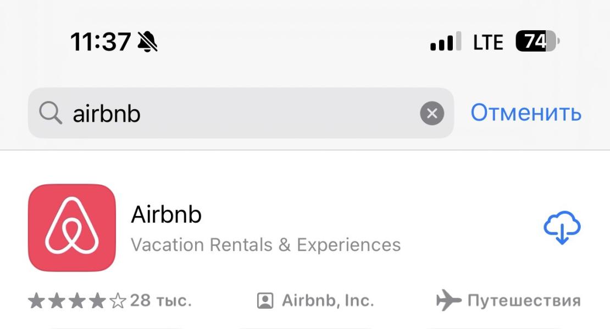
Task: Tap the developer person icon
Action: 265,300
